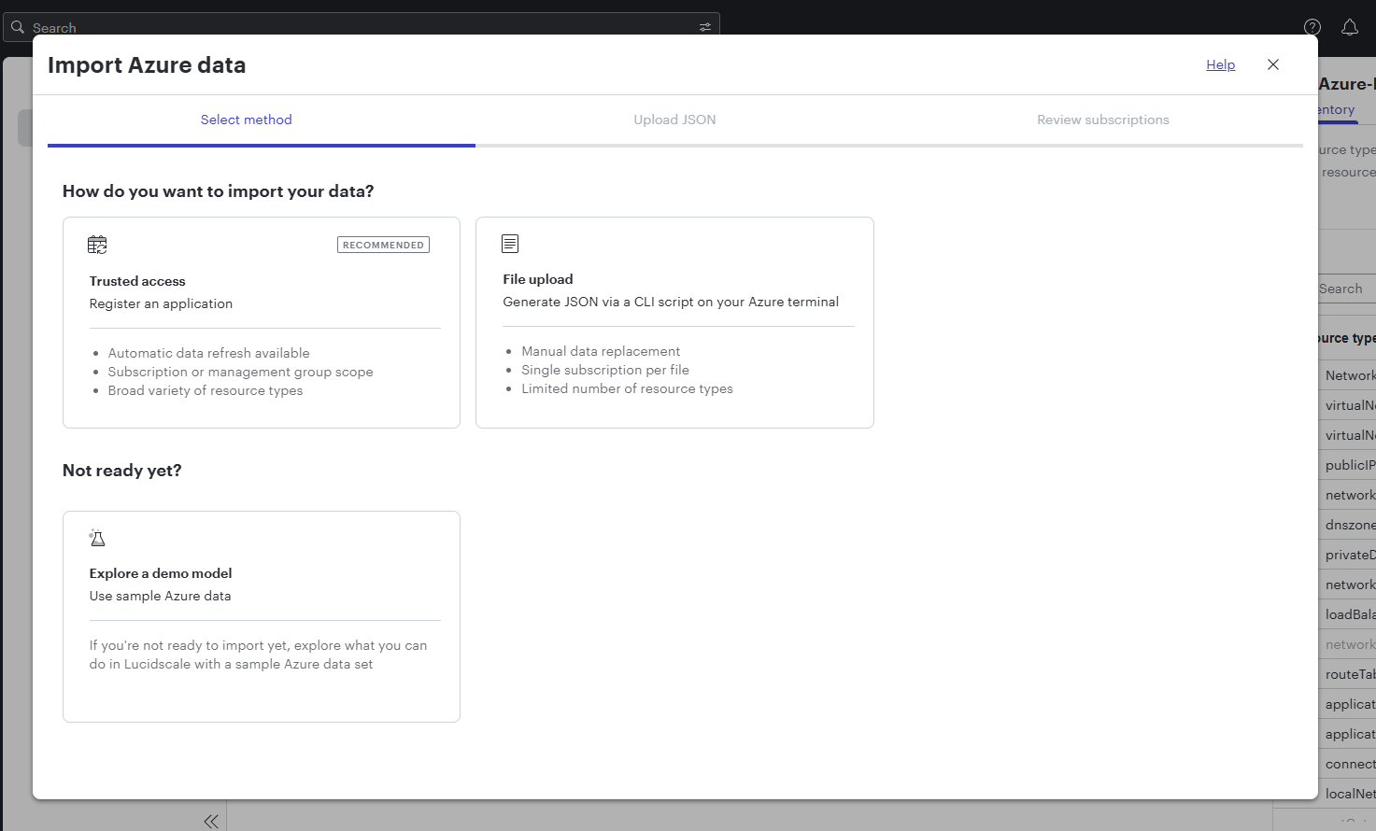Switch to the Upload JSON tab

[674, 120]
